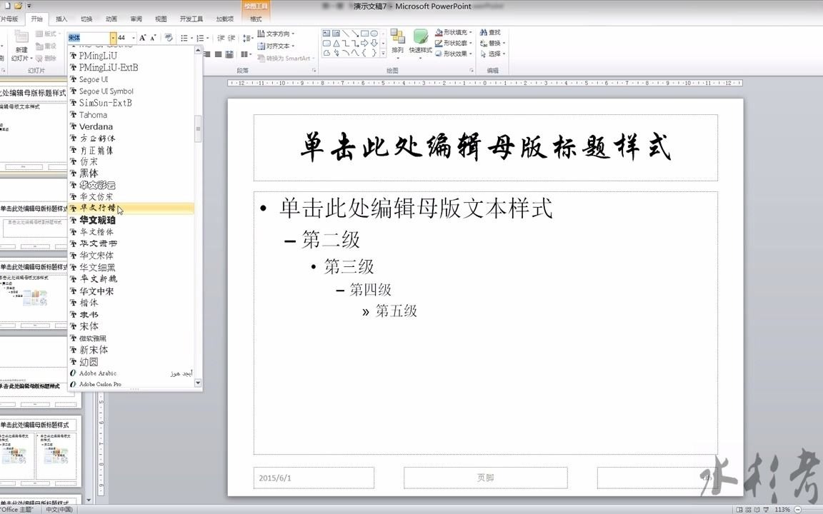Switch to the 插入 ribbon tab

61,19
